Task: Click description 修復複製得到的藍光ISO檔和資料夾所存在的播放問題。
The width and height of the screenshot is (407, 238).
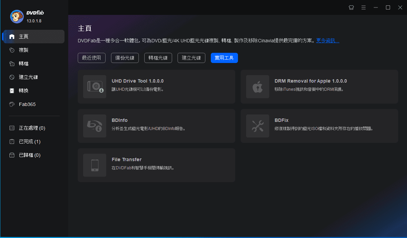Action: point(324,128)
